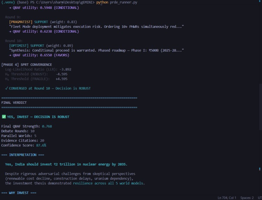Screen dimensions: 262x200
Task: Click 'resilience across all 5 world models.' text
Action: coord(109,183)
